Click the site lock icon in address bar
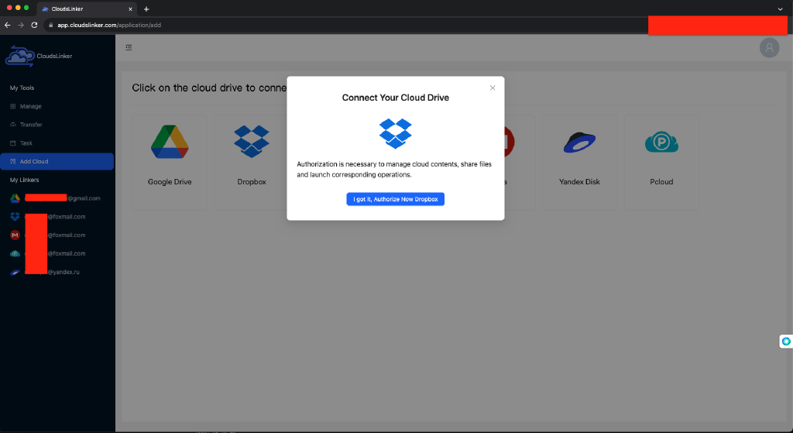The image size is (793, 433). [50, 25]
